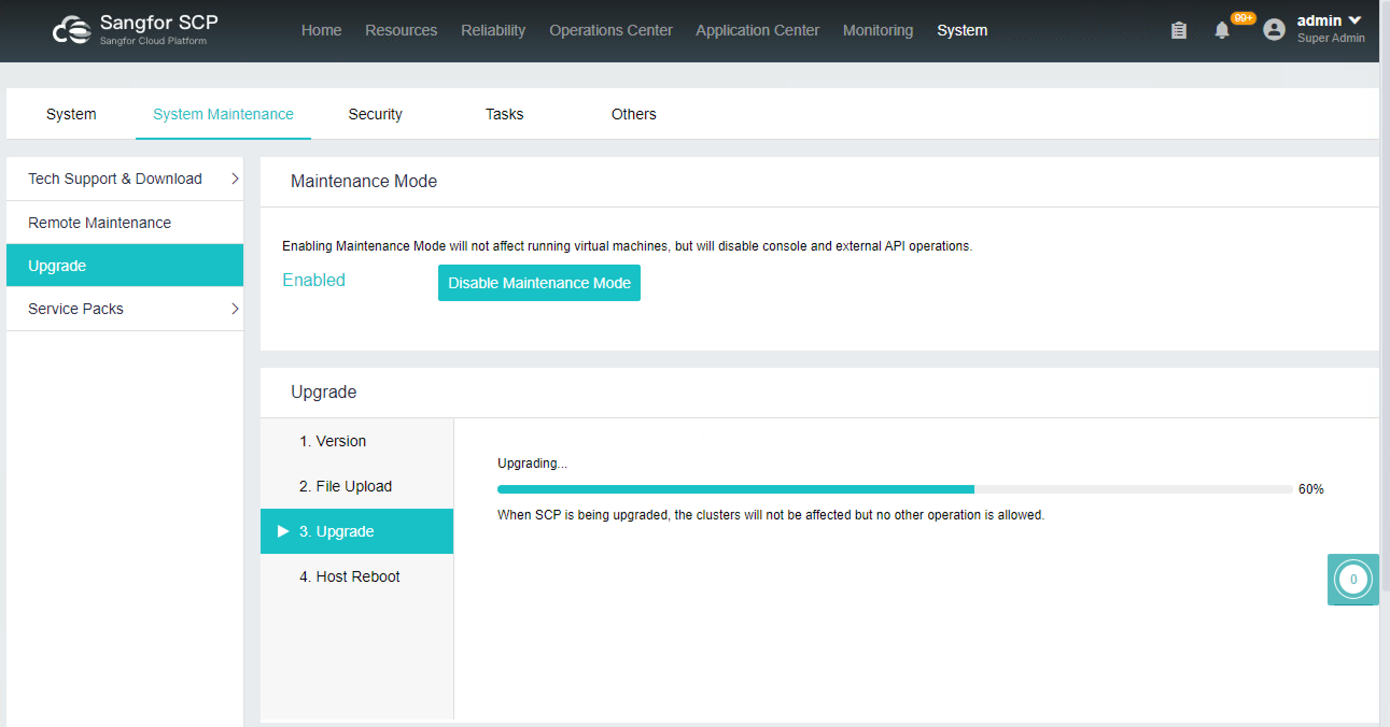This screenshot has width=1390, height=727.
Task: Open the task clipboard icon
Action: pyautogui.click(x=1178, y=30)
